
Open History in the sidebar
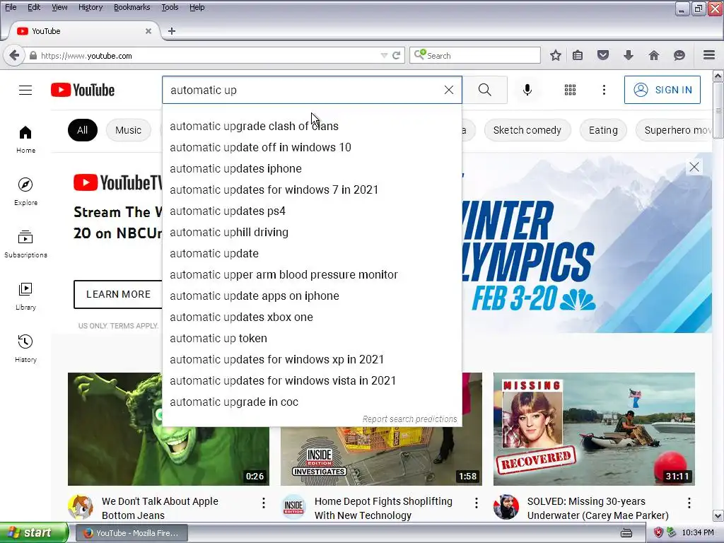pos(25,349)
